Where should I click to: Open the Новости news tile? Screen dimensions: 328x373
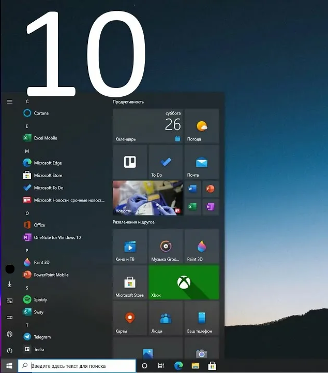click(148, 198)
